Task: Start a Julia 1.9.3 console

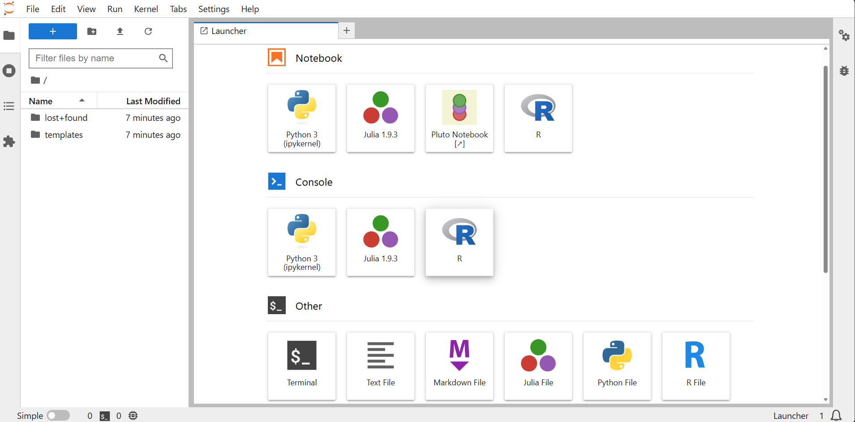Action: click(381, 242)
